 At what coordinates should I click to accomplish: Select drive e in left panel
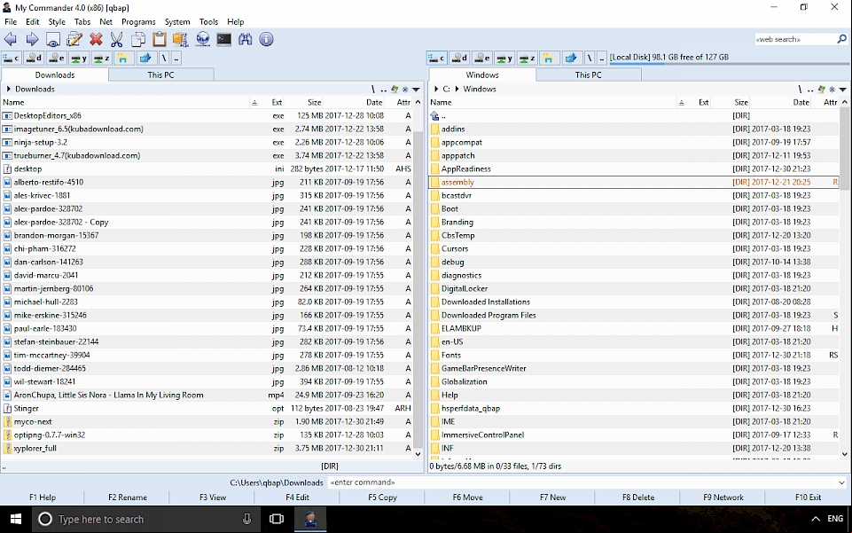[56, 58]
